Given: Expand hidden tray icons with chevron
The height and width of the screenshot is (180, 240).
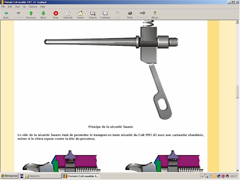Looking at the screenshot, I should (x=202, y=176).
